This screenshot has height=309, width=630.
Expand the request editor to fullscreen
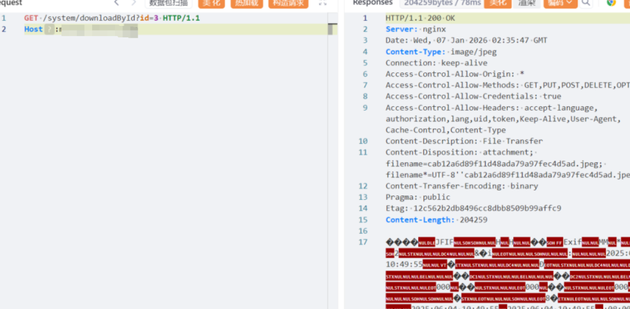point(322,3)
